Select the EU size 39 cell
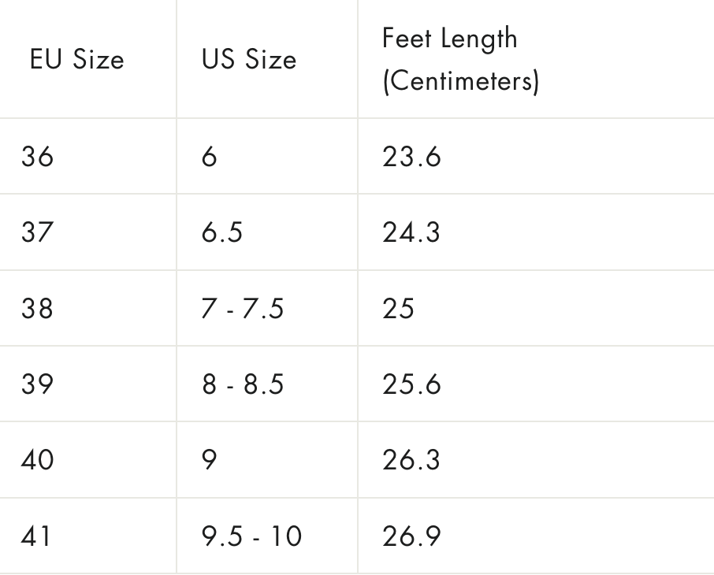 pos(38,384)
